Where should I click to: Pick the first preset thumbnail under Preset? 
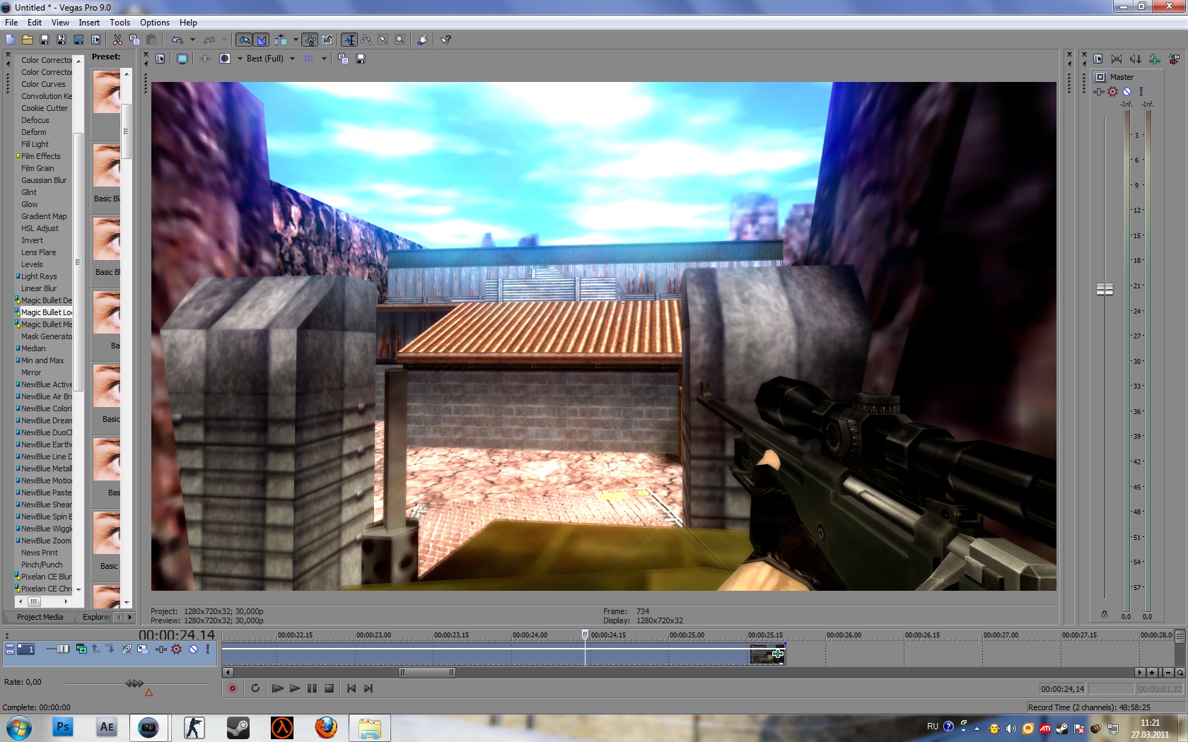pyautogui.click(x=106, y=92)
